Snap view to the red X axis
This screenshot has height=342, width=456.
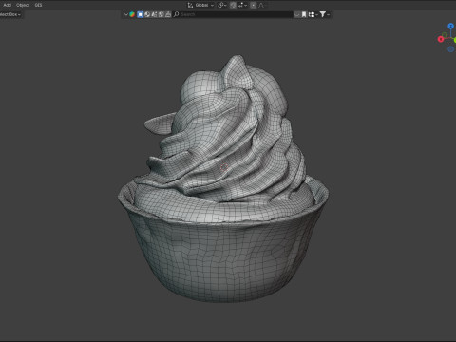[441, 39]
